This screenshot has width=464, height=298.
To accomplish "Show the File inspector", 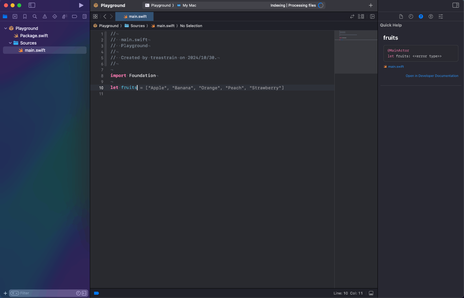I will 401,16.
